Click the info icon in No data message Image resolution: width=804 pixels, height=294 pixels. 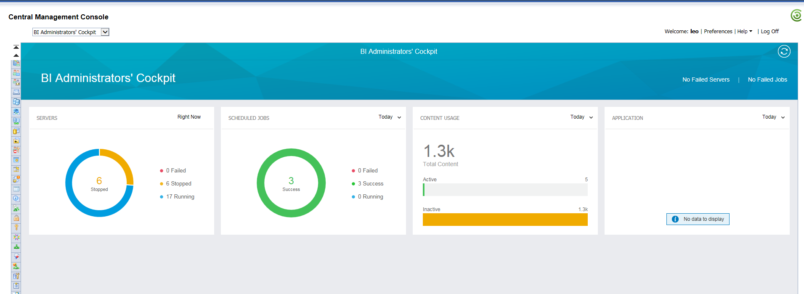tap(675, 219)
